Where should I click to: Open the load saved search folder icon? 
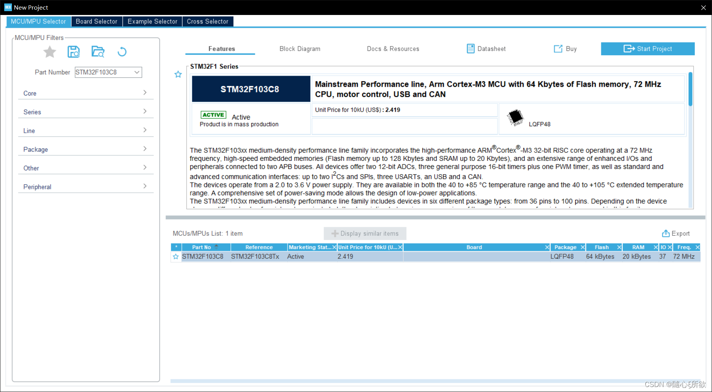(x=98, y=51)
